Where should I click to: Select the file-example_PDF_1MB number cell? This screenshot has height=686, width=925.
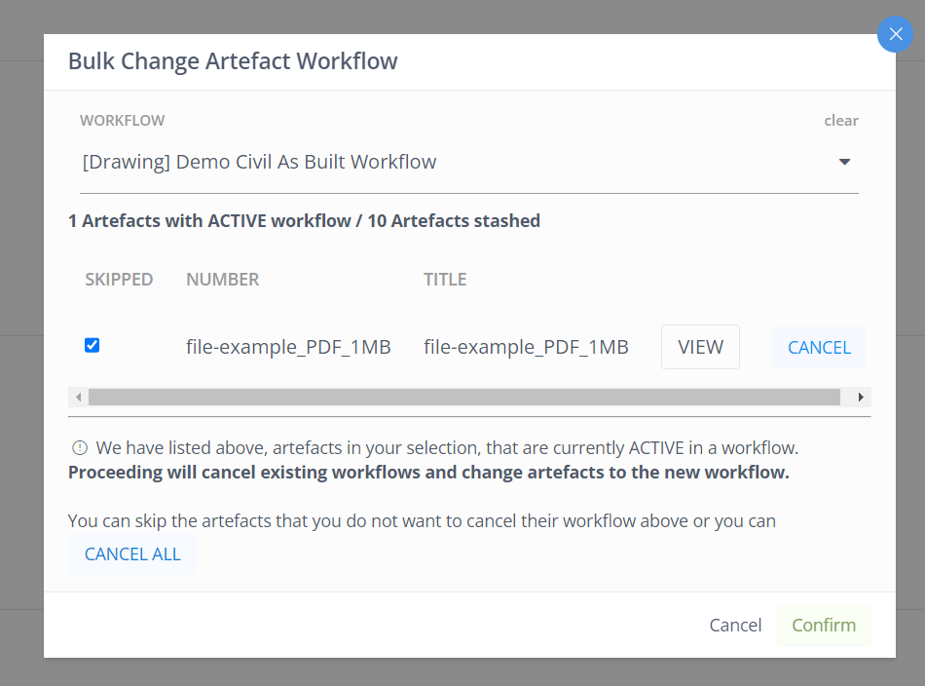(x=288, y=347)
